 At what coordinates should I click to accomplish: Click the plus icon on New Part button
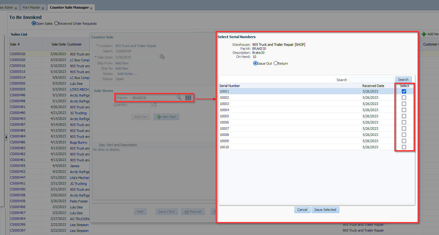[159, 117]
